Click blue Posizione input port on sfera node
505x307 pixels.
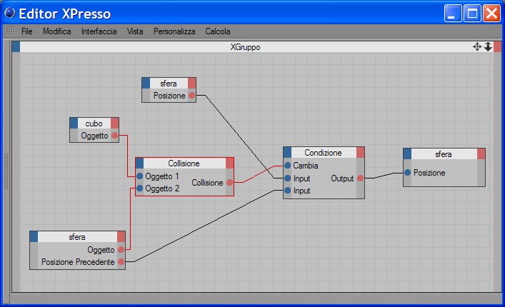(x=407, y=173)
